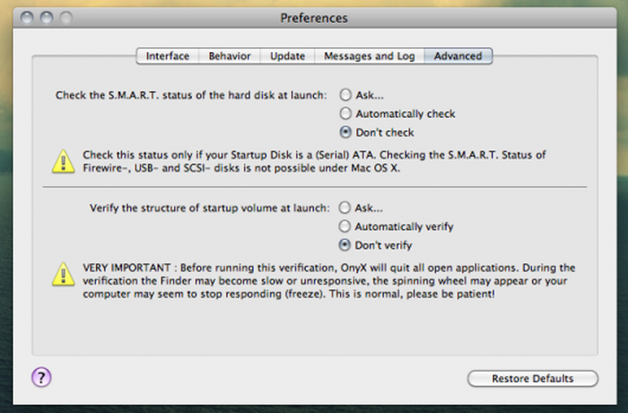
Task: Select the Don't verify radio button
Action: click(345, 245)
